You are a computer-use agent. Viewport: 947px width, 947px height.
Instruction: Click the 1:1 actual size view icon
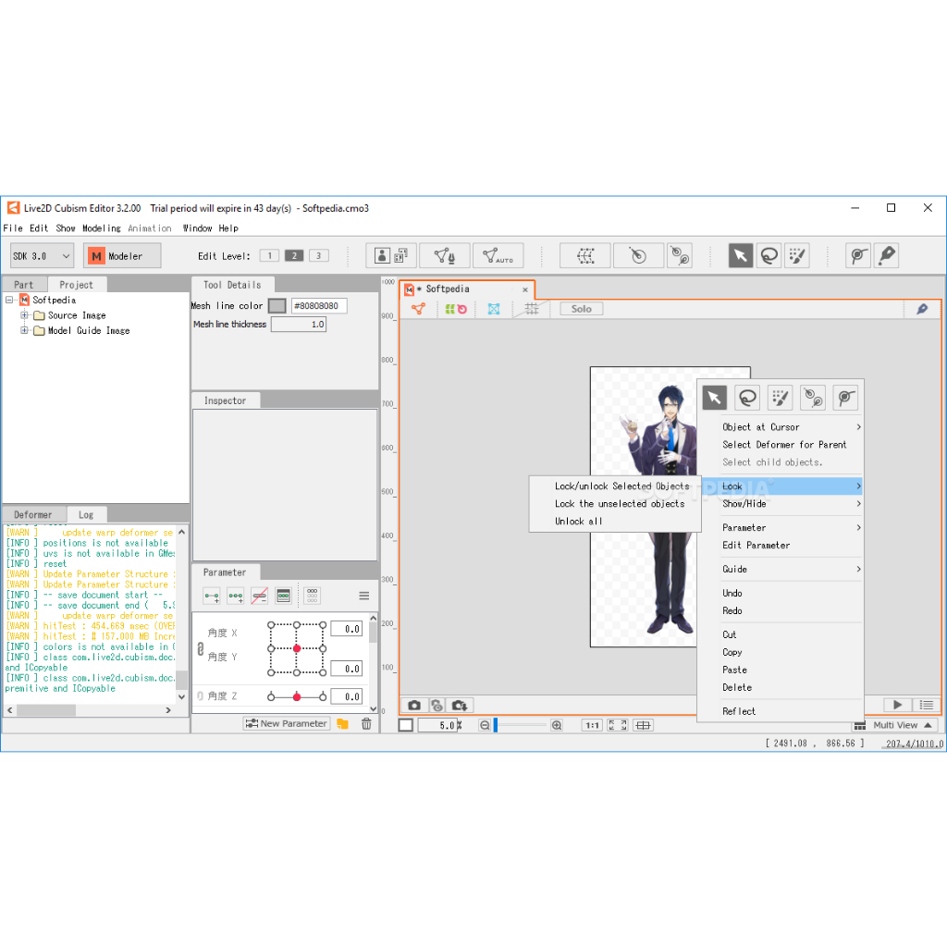click(x=592, y=726)
